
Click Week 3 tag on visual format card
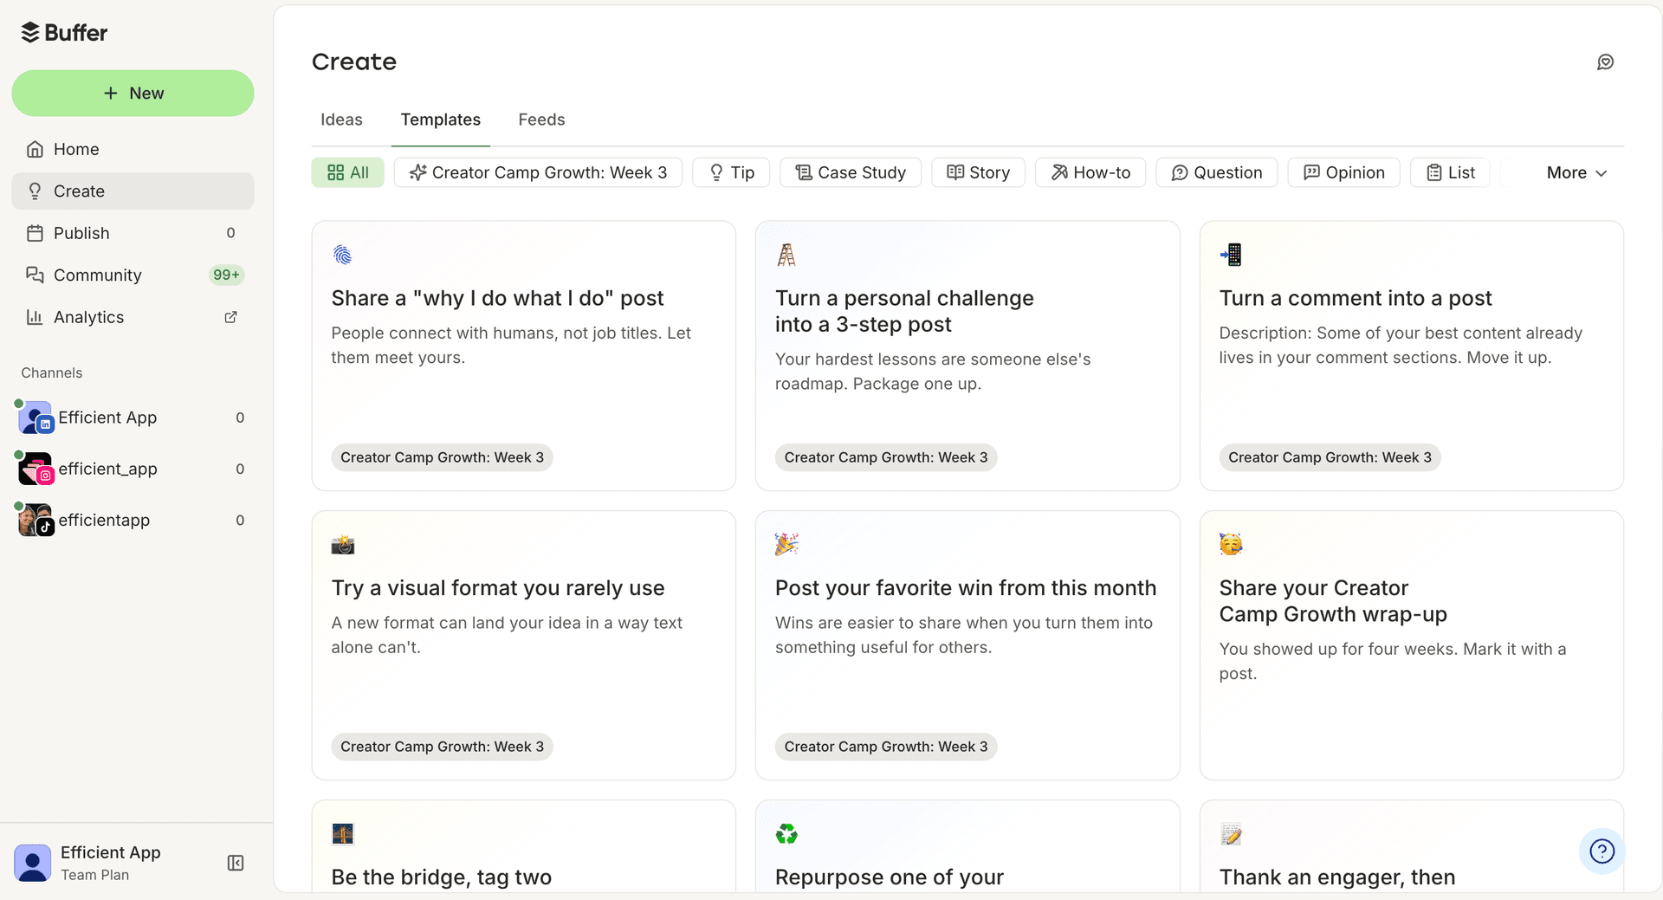(x=442, y=747)
